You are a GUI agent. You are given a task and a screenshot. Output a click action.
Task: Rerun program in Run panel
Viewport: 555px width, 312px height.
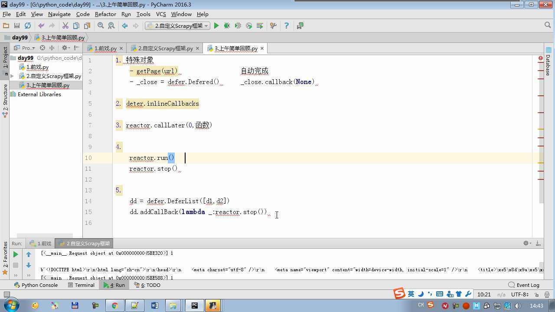point(16,254)
